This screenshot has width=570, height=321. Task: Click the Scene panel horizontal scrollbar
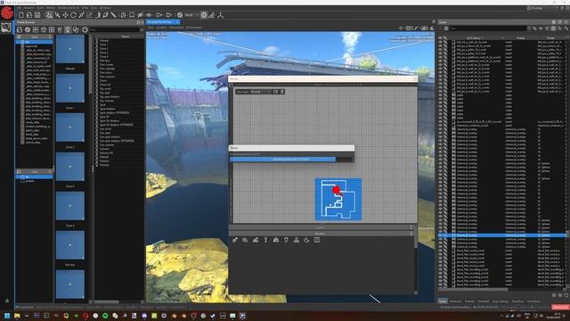[473, 290]
